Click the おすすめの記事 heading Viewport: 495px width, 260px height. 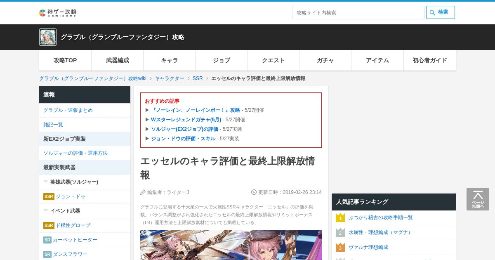[162, 101]
